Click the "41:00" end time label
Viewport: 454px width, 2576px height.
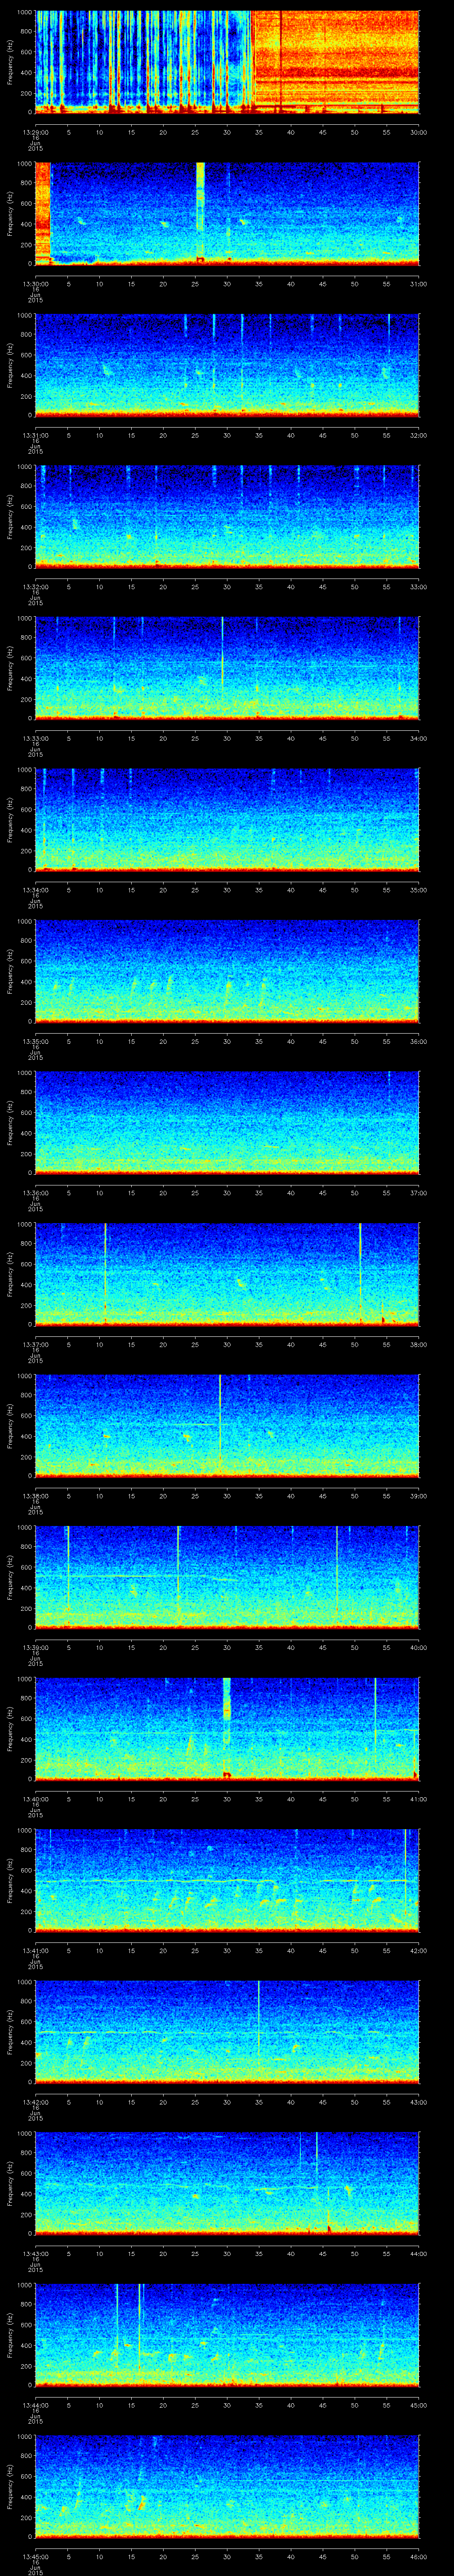tap(419, 1798)
